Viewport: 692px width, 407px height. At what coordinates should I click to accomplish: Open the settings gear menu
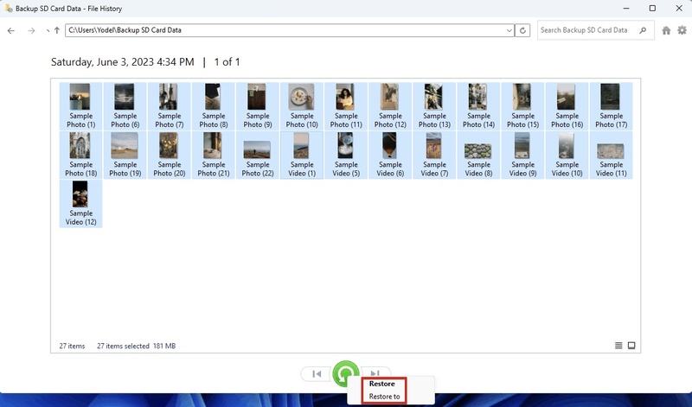pyautogui.click(x=682, y=30)
